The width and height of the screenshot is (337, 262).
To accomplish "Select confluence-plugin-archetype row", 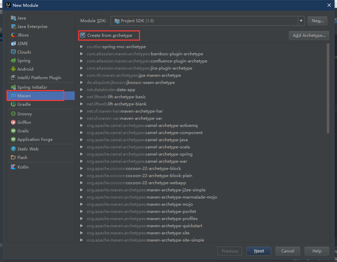I will click(x=203, y=61).
